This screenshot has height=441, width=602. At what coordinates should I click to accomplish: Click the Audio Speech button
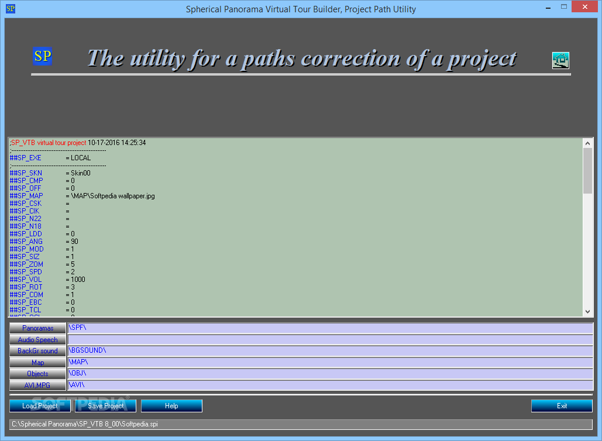37,340
